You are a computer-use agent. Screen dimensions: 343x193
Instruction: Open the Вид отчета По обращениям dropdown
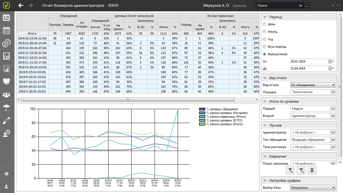313,85
